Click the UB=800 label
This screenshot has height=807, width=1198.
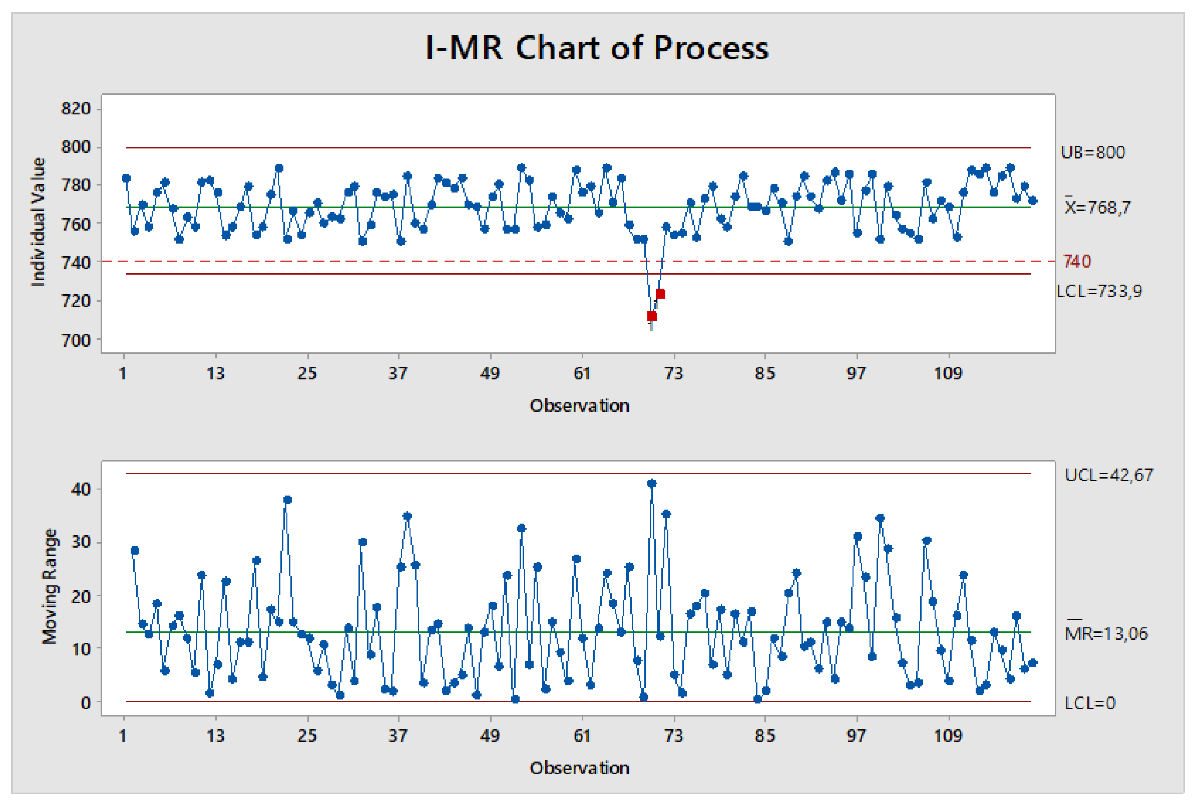(1092, 152)
